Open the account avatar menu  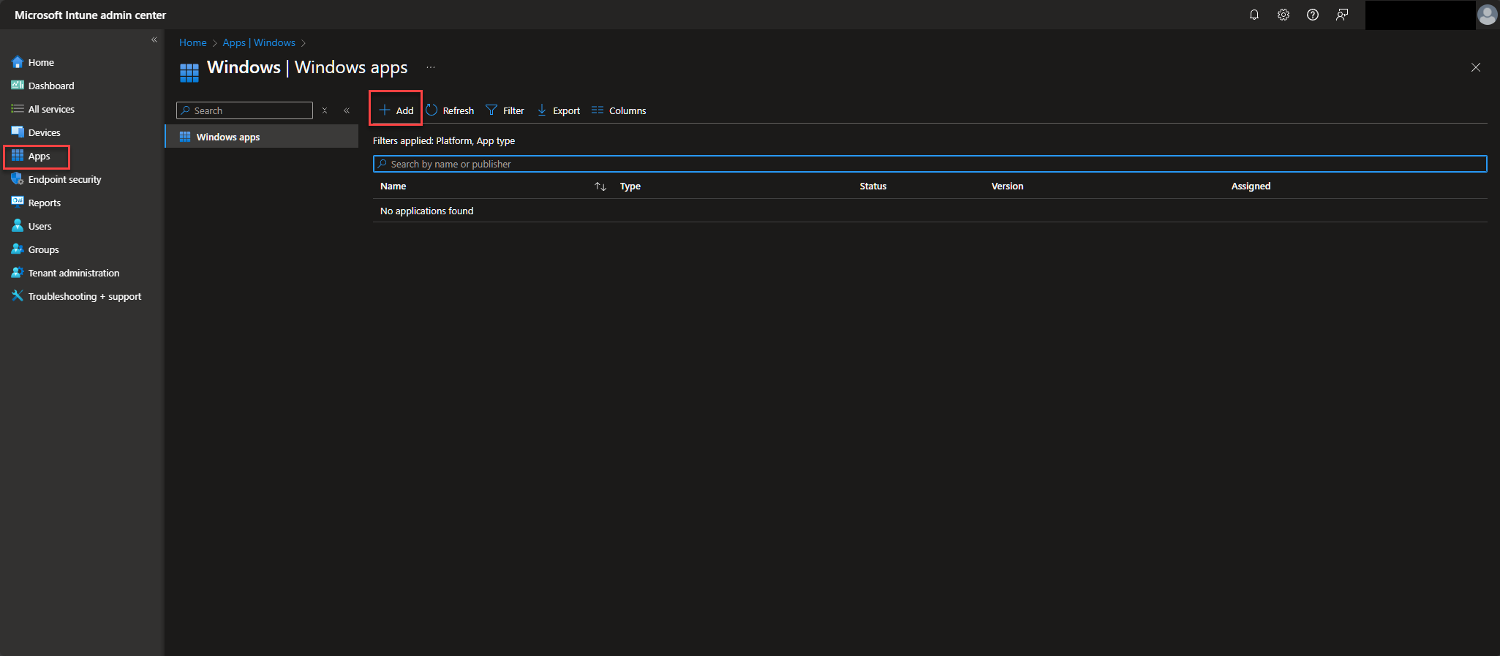(x=1487, y=15)
